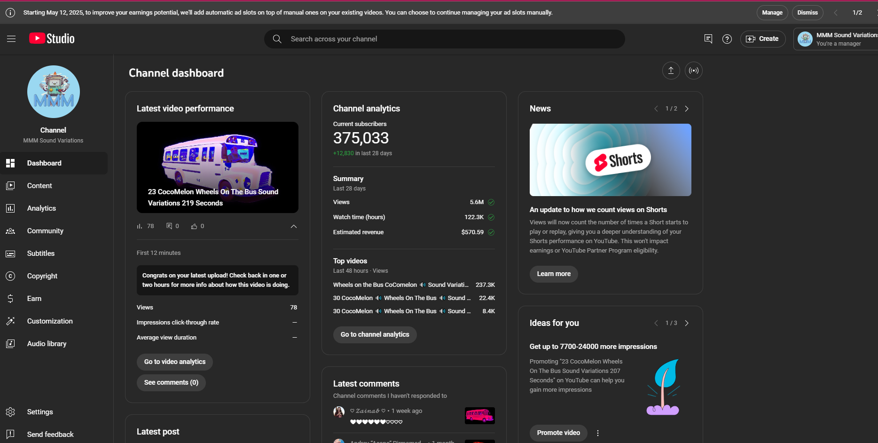
Task: Click See comments (0)
Action: pyautogui.click(x=171, y=382)
